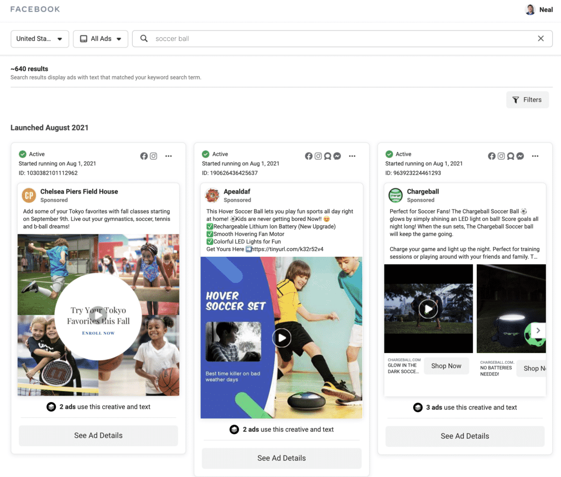Open the Chelsea Piers Field House page name
The image size is (561, 477).
pyautogui.click(x=79, y=192)
